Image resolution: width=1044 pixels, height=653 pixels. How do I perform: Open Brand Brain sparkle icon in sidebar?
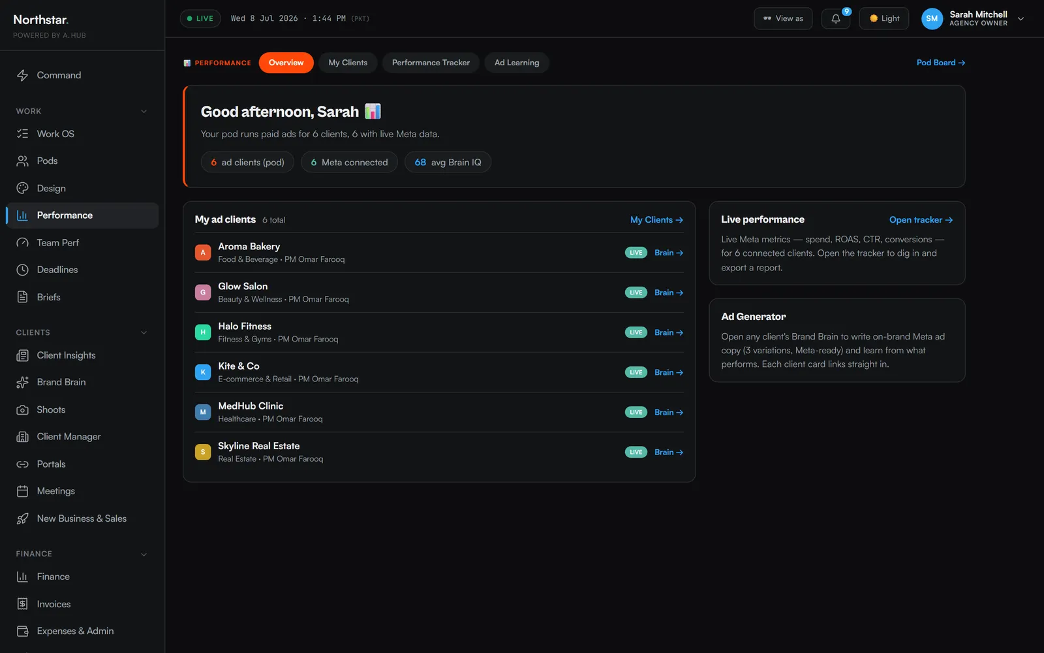(22, 382)
